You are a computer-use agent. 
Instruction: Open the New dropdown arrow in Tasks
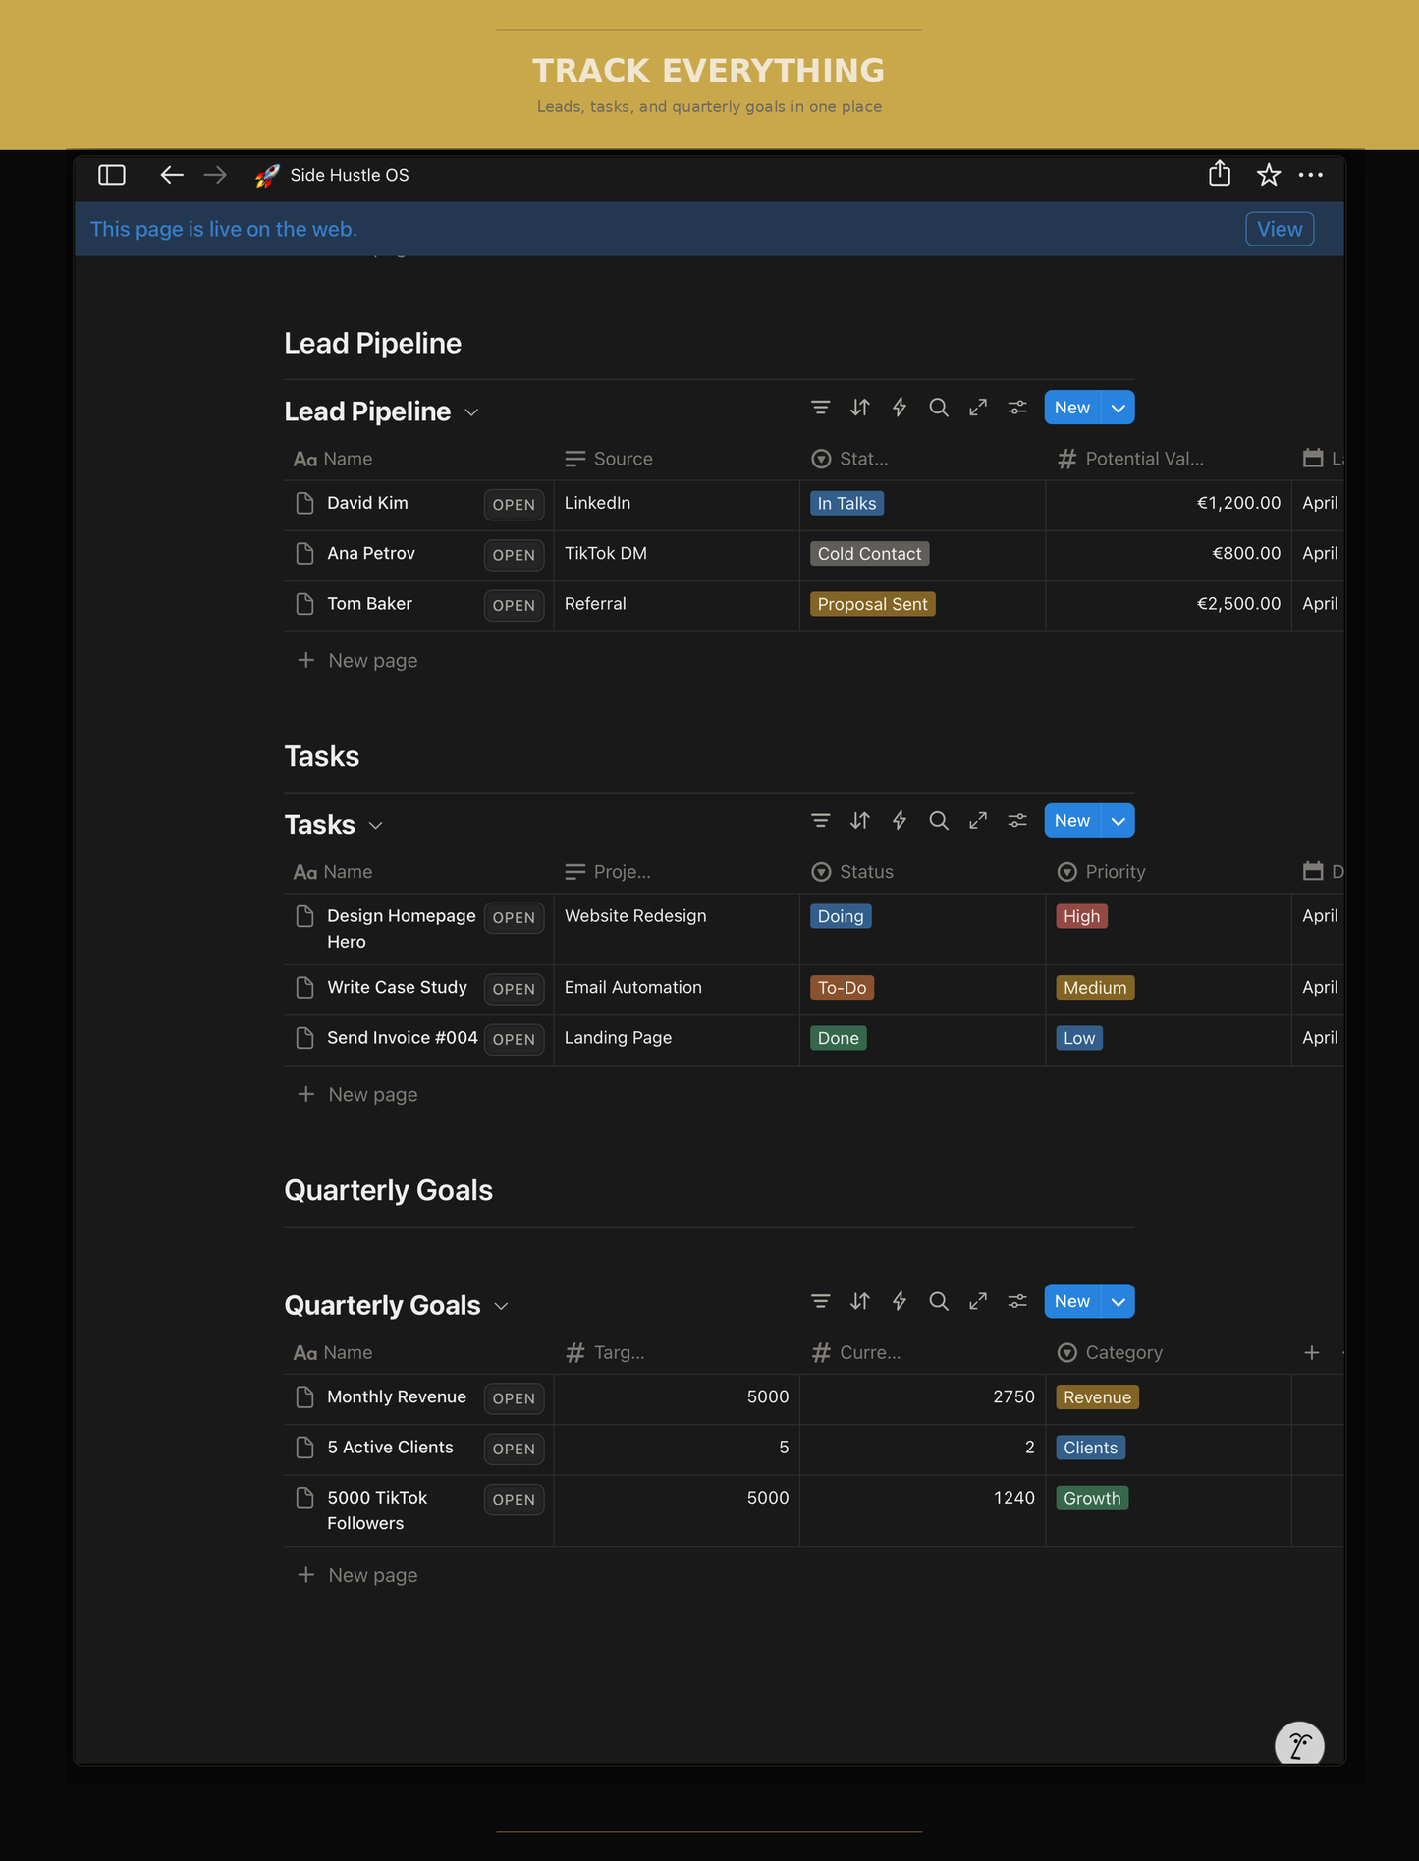[x=1119, y=821]
